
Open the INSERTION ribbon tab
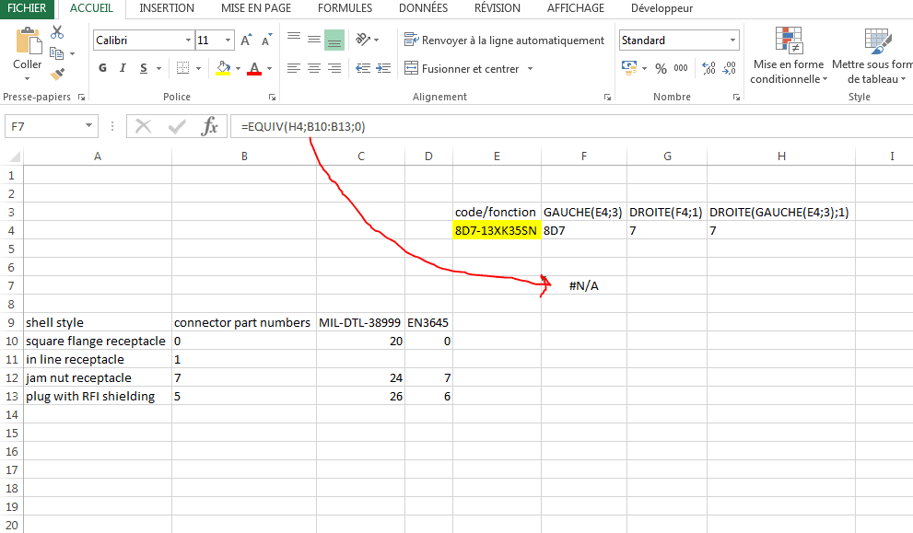point(167,8)
